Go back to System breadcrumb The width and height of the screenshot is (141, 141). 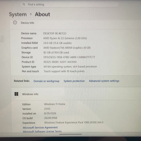click(x=18, y=14)
